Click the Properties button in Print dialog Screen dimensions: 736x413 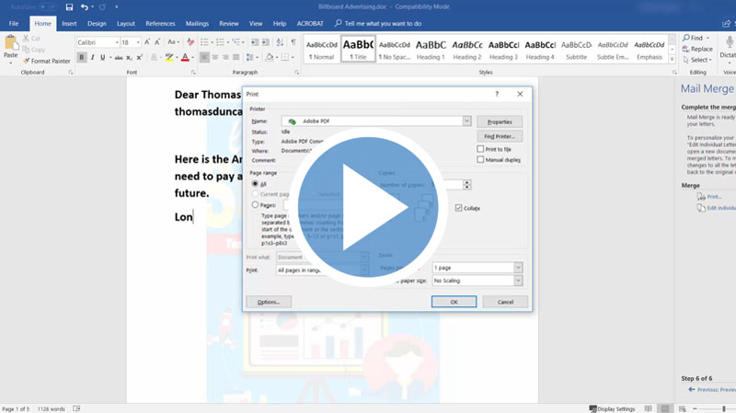(500, 121)
